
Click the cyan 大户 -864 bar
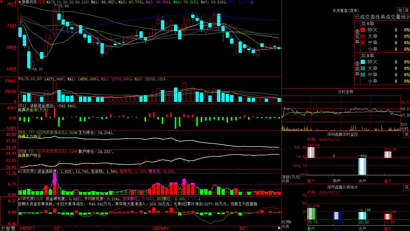(x=362, y=166)
